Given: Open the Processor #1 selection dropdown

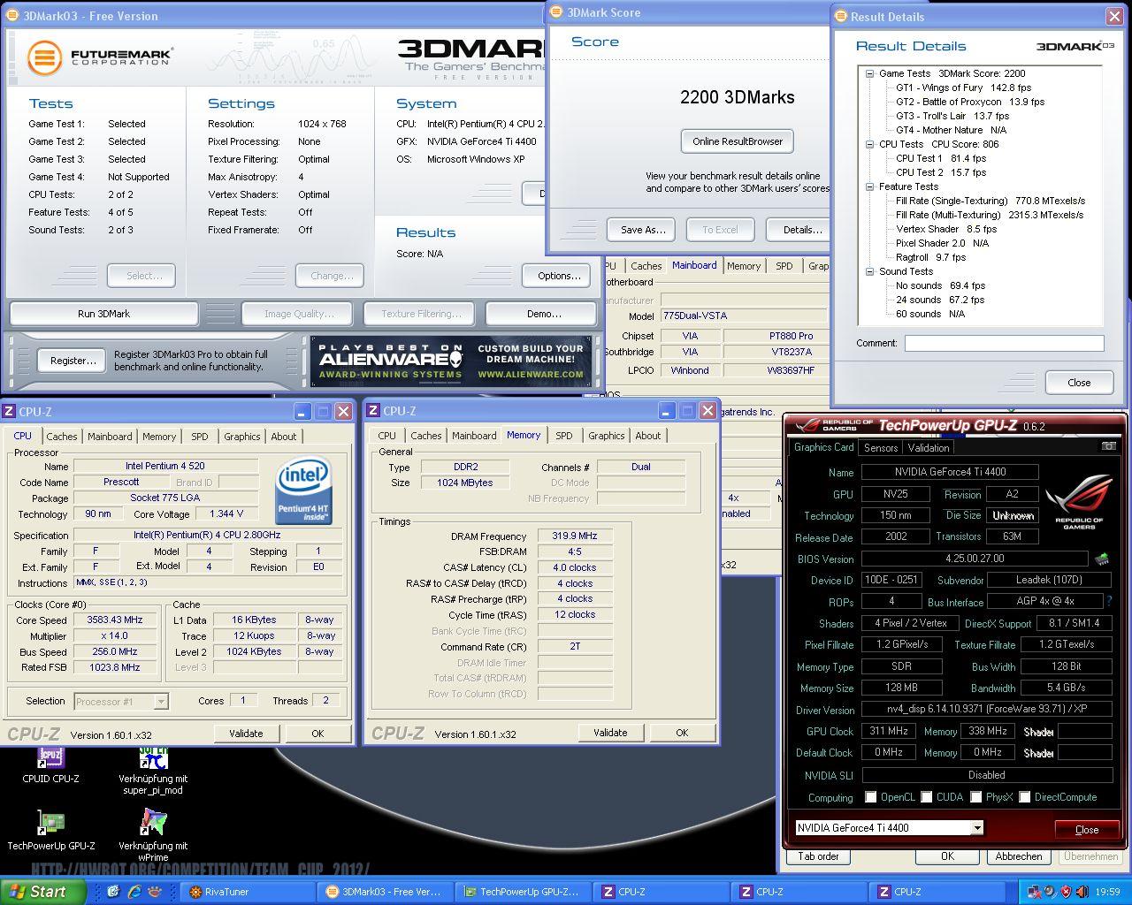Looking at the screenshot, I should [161, 702].
